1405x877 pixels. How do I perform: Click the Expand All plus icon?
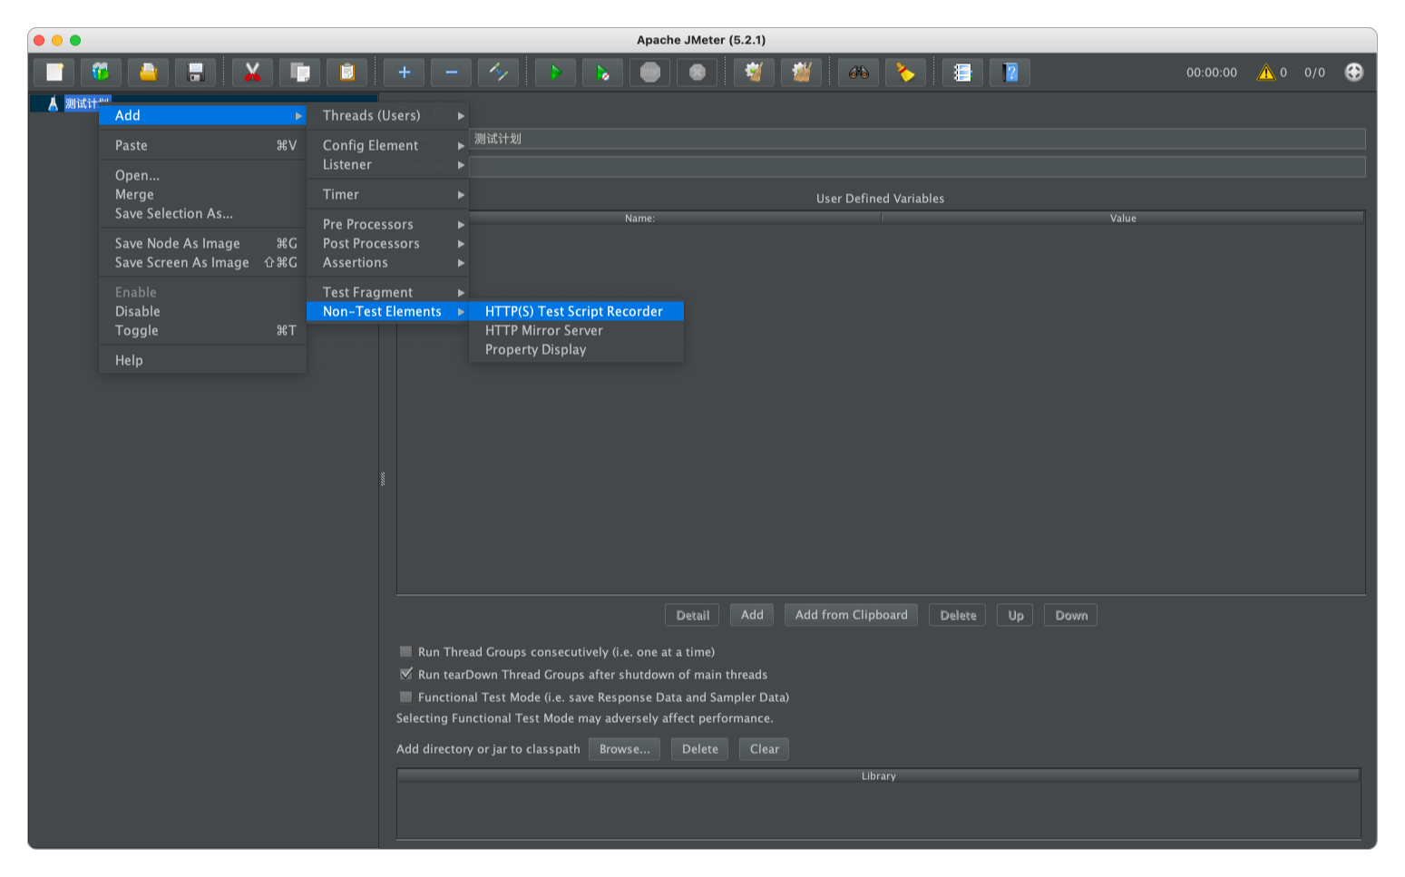tap(405, 73)
